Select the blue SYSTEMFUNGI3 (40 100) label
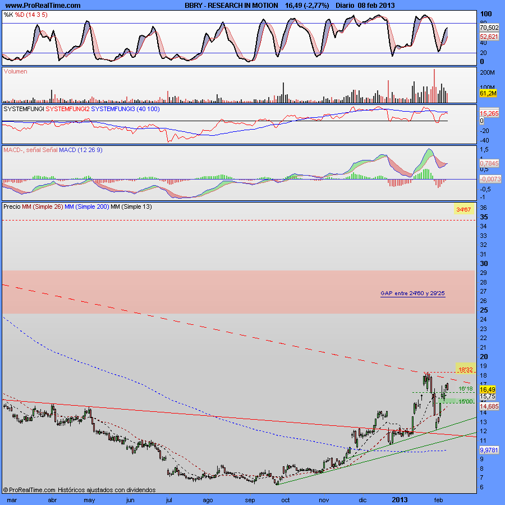This screenshot has height=505, width=505. click(x=125, y=109)
